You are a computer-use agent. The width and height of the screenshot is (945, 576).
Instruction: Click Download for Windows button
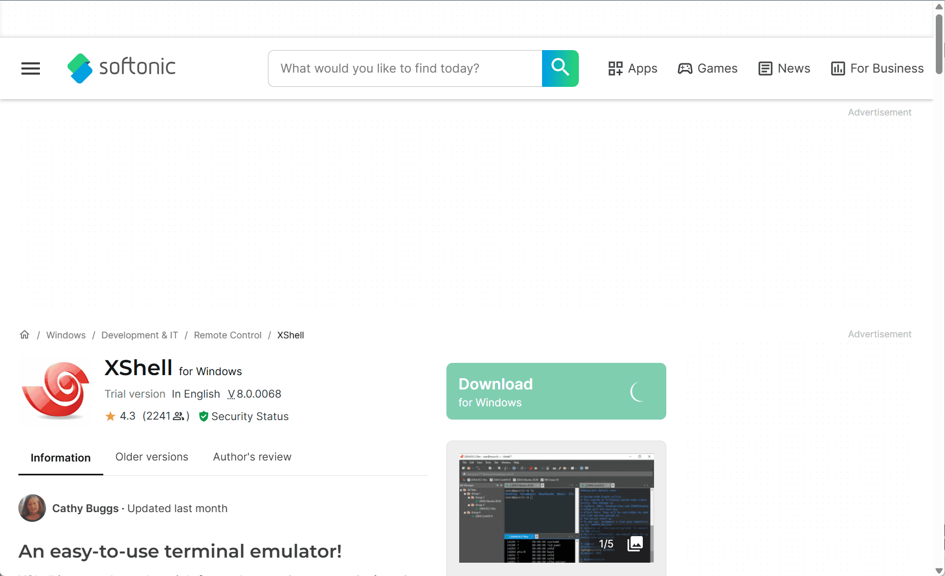(x=556, y=391)
